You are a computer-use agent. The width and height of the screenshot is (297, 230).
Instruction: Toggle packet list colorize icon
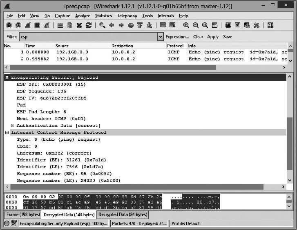coord(163,25)
